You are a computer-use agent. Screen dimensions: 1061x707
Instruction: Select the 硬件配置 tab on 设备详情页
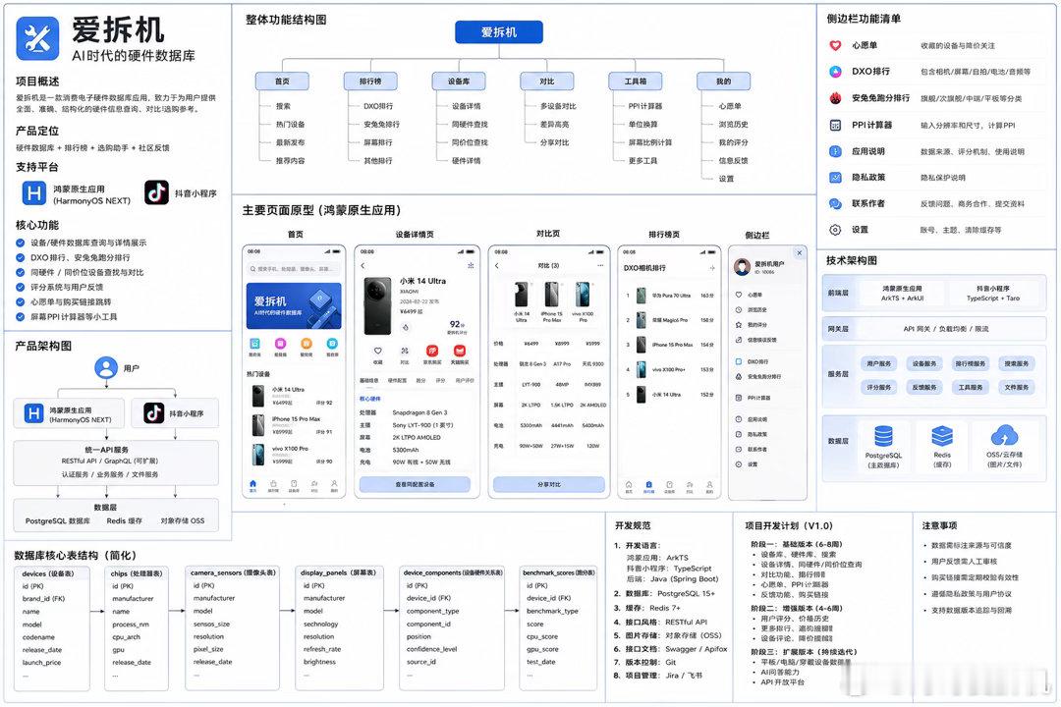[x=397, y=381]
